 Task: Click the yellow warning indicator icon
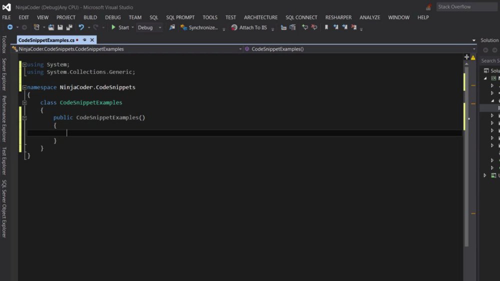coord(473,57)
